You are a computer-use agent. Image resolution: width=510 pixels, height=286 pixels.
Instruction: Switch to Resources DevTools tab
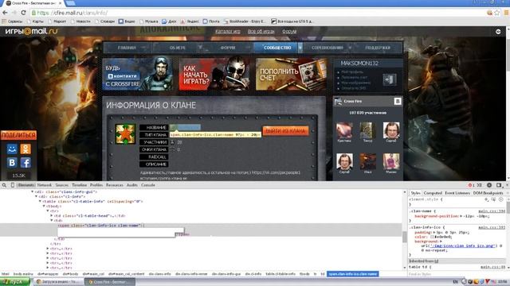coord(115,185)
